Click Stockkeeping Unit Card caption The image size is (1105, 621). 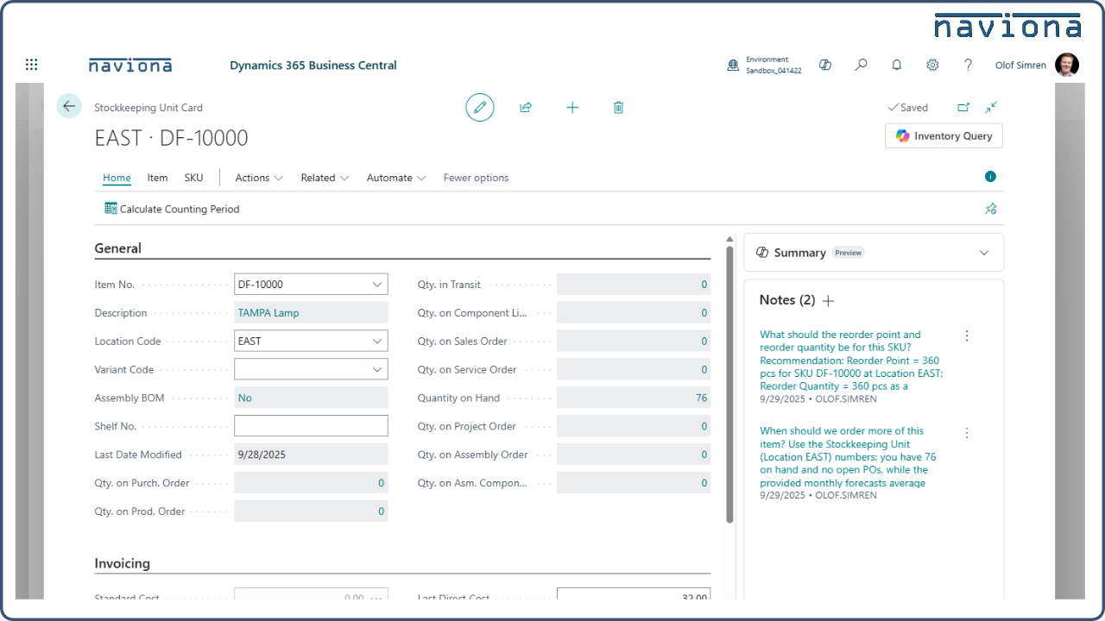pos(148,108)
